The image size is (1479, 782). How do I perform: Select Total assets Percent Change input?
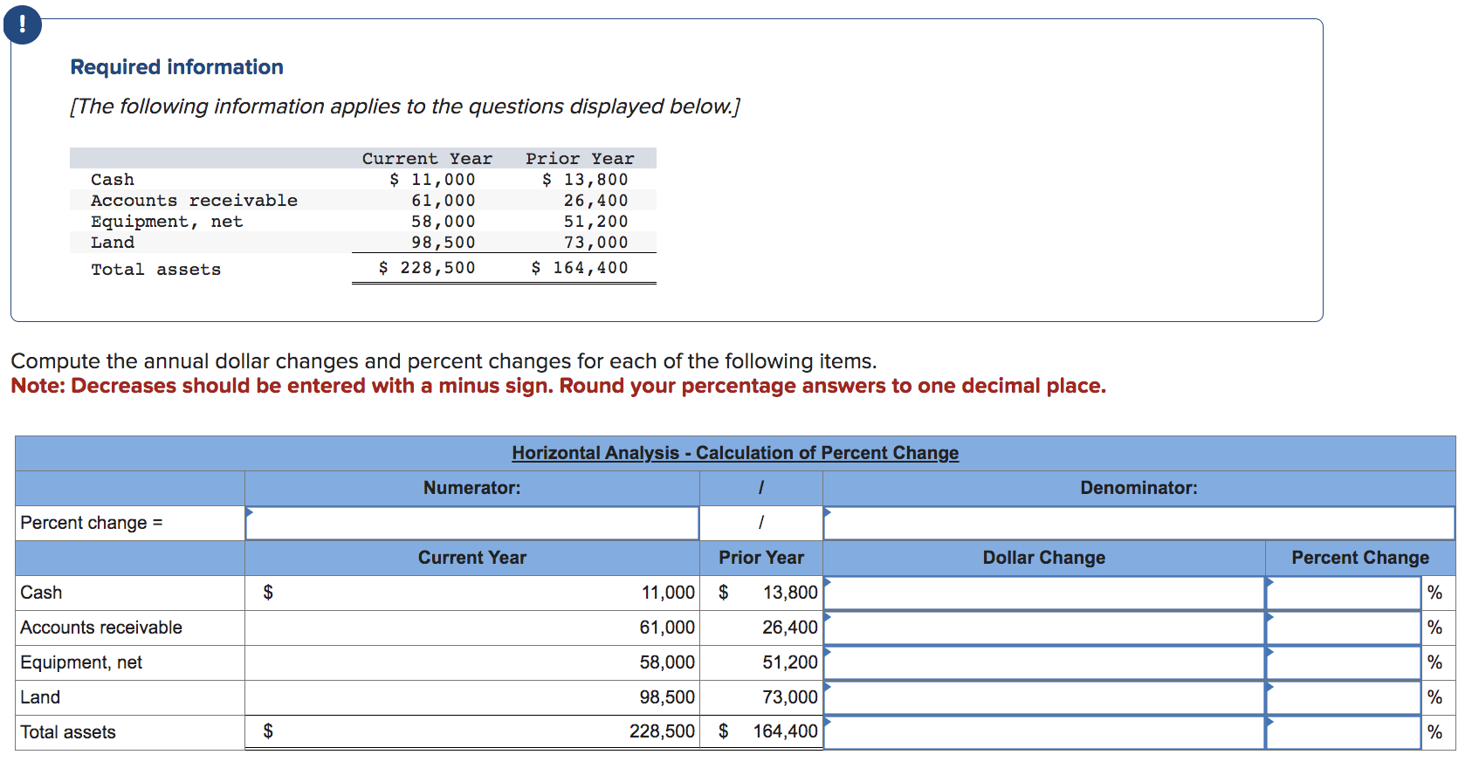(1344, 732)
